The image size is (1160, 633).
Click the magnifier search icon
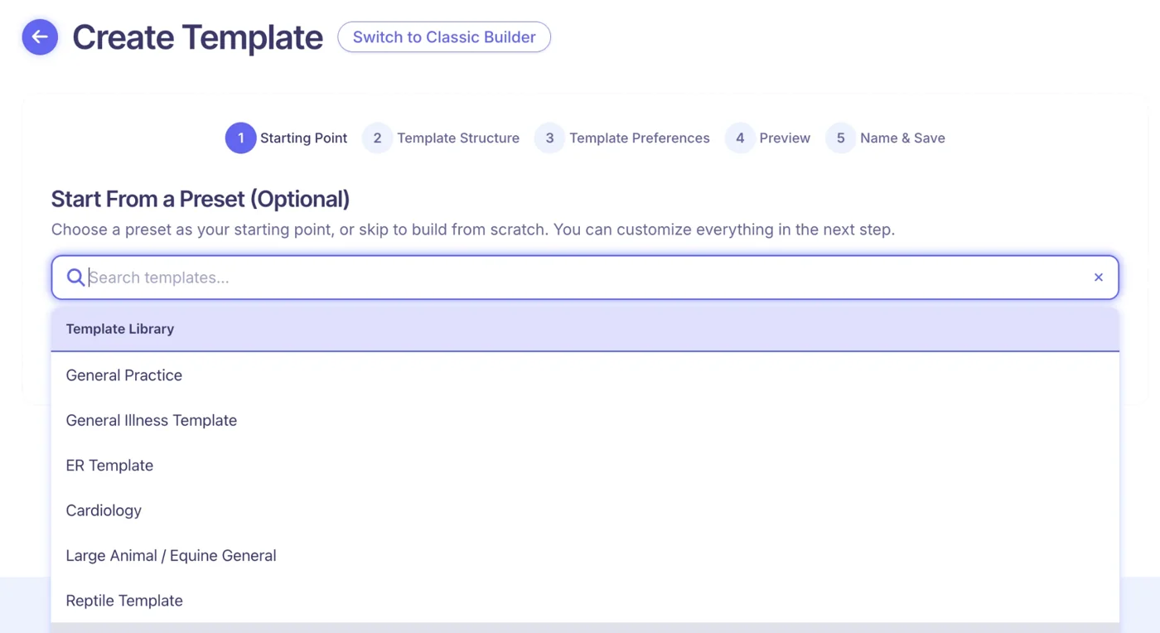click(75, 278)
